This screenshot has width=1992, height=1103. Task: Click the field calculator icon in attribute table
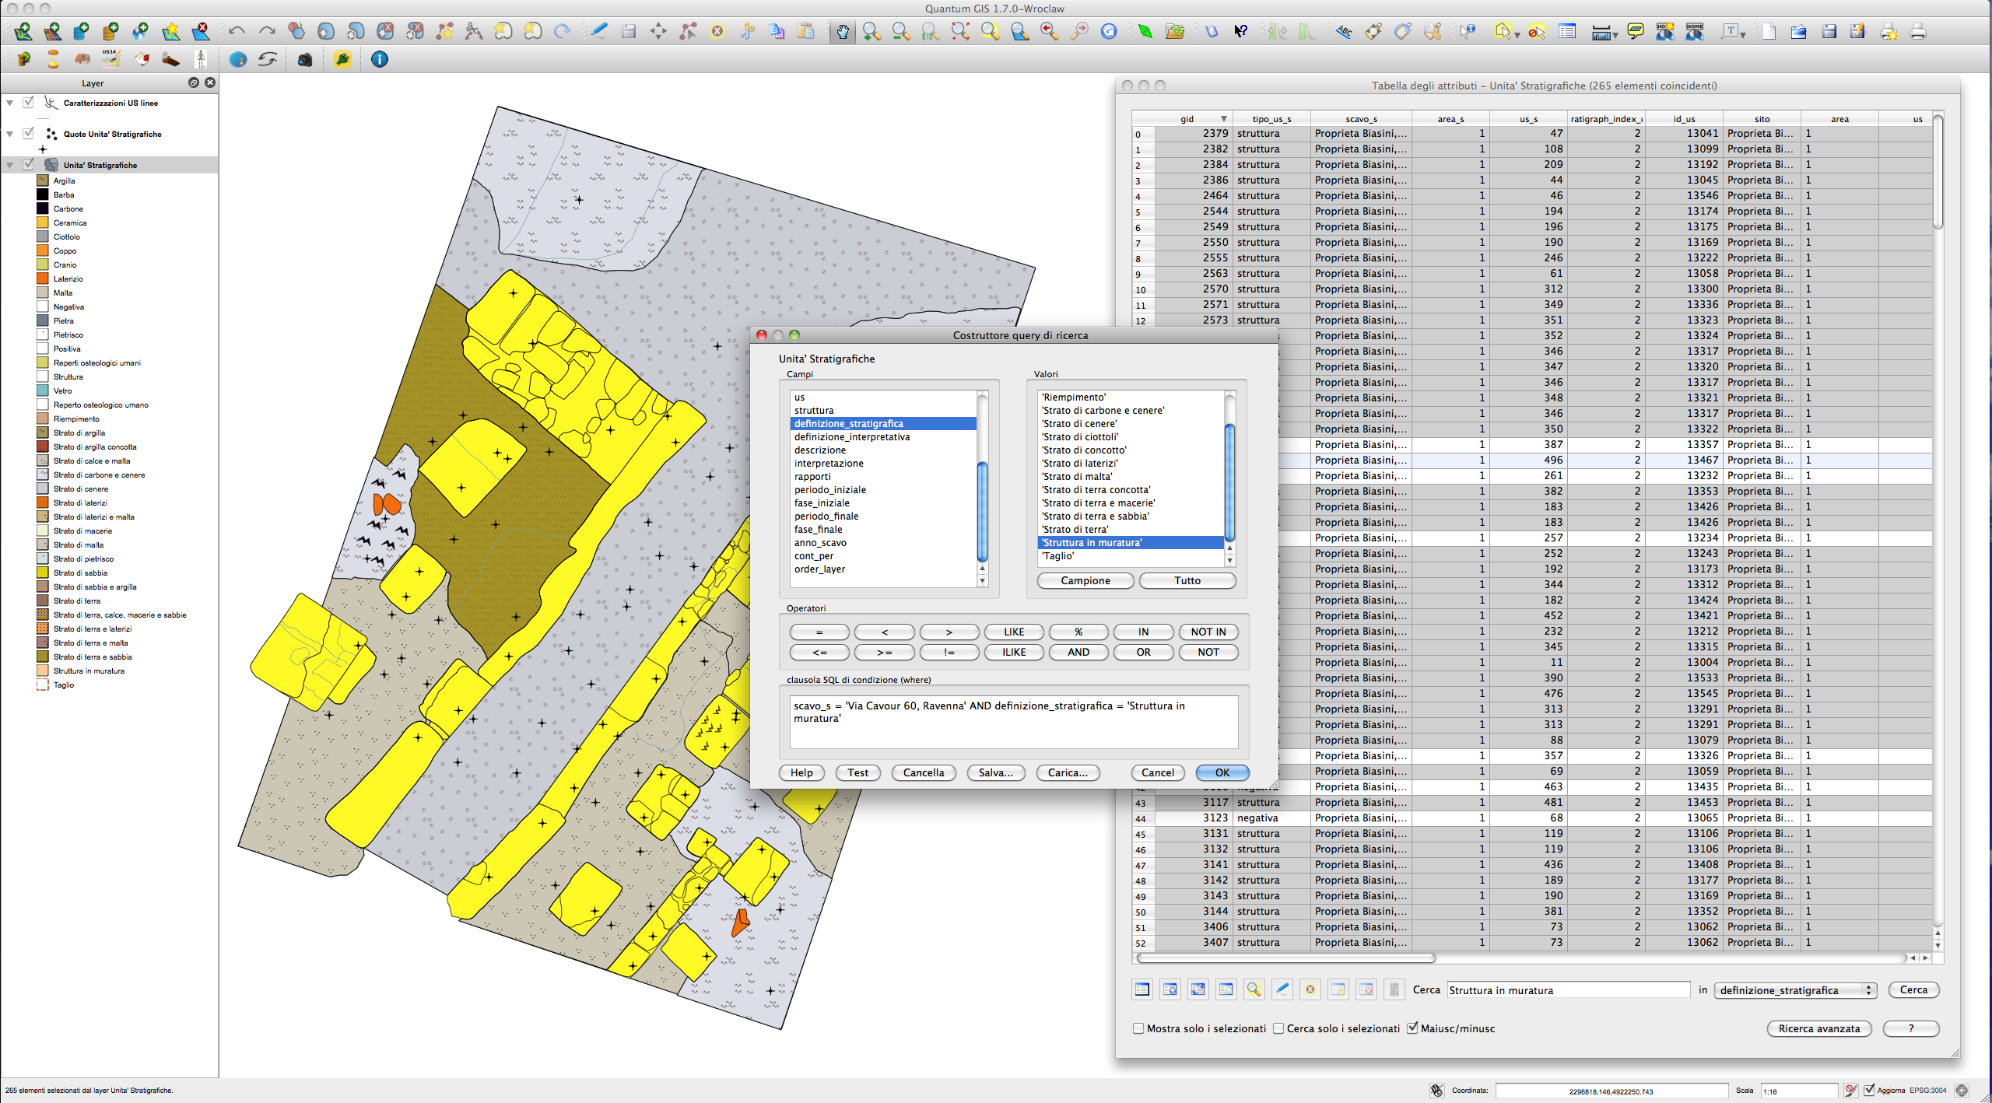click(x=1394, y=989)
